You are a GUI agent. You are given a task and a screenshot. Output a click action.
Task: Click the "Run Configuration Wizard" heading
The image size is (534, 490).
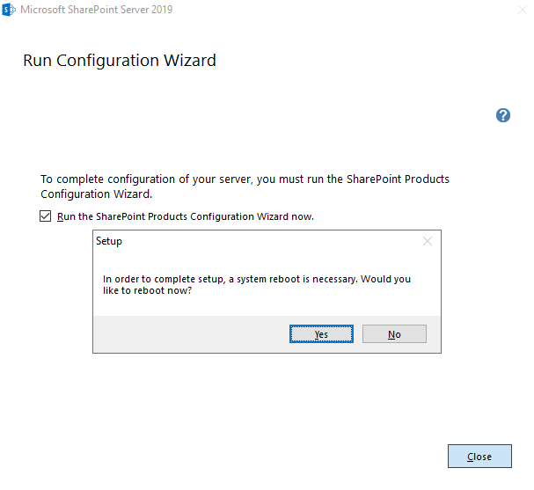(x=119, y=61)
